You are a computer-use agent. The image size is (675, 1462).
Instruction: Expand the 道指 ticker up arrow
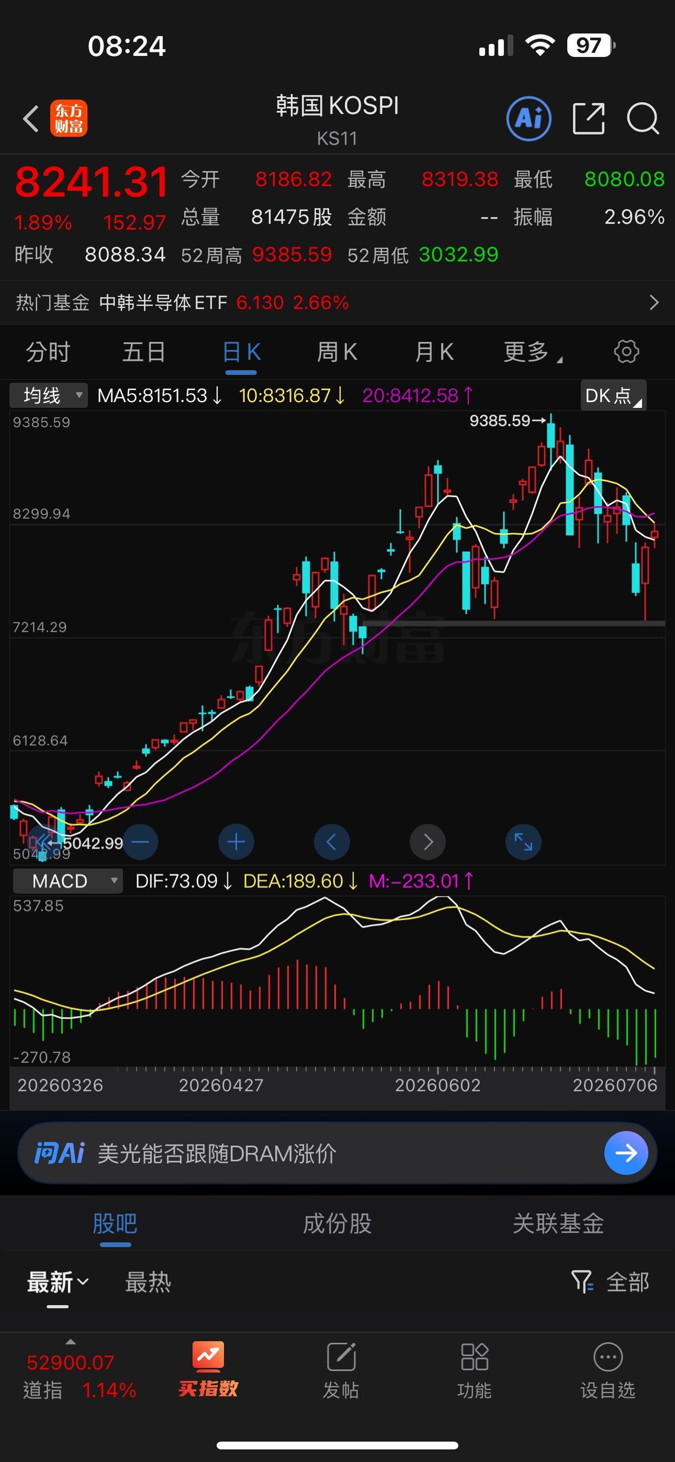tap(70, 1342)
